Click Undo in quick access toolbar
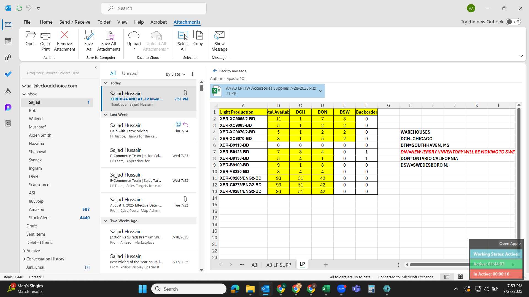The width and height of the screenshot is (529, 297). tap(29, 8)
